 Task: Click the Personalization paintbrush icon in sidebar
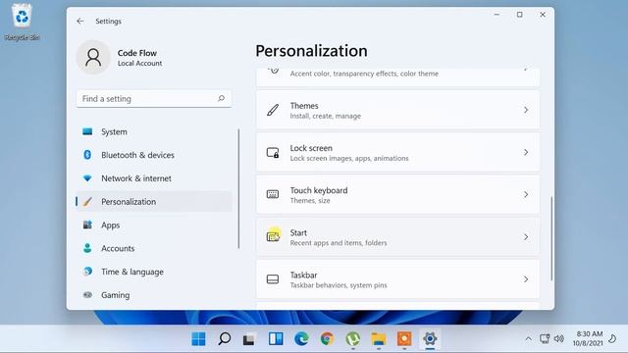coord(87,202)
